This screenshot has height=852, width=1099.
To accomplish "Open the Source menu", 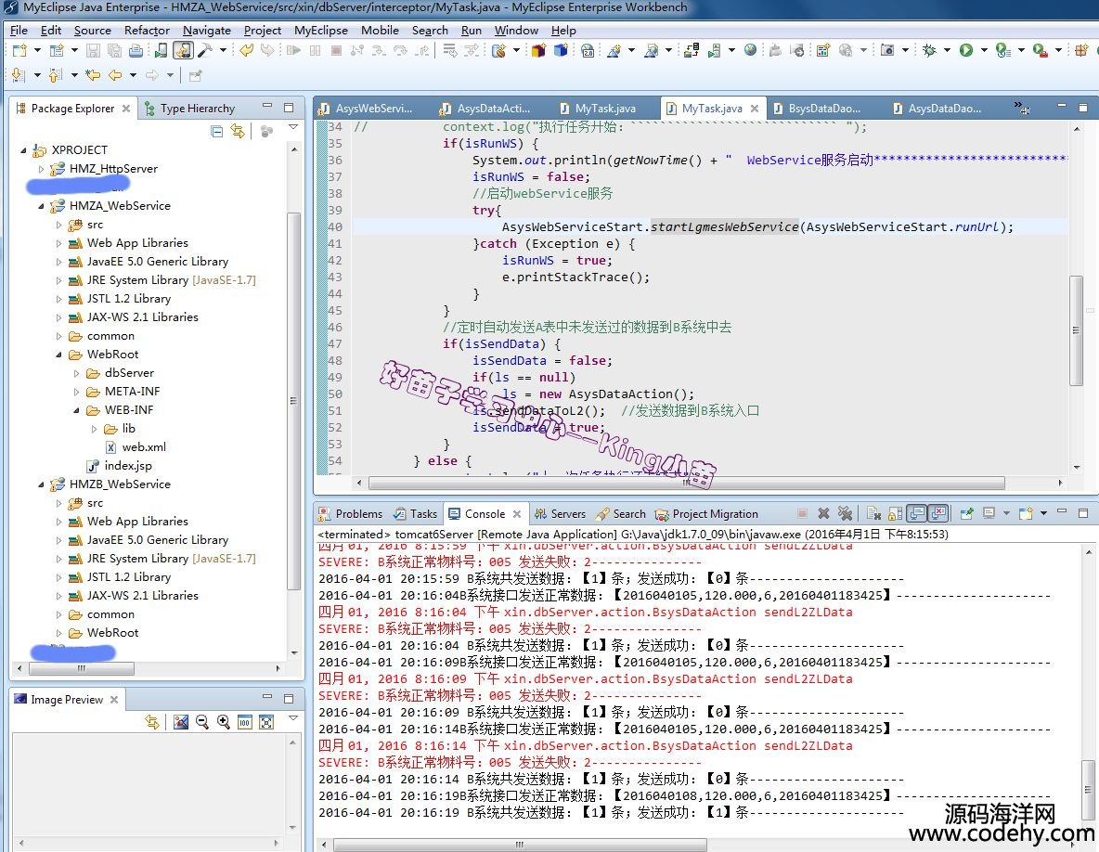I will pyautogui.click(x=93, y=30).
